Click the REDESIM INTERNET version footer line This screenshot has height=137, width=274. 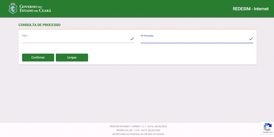coord(138,127)
